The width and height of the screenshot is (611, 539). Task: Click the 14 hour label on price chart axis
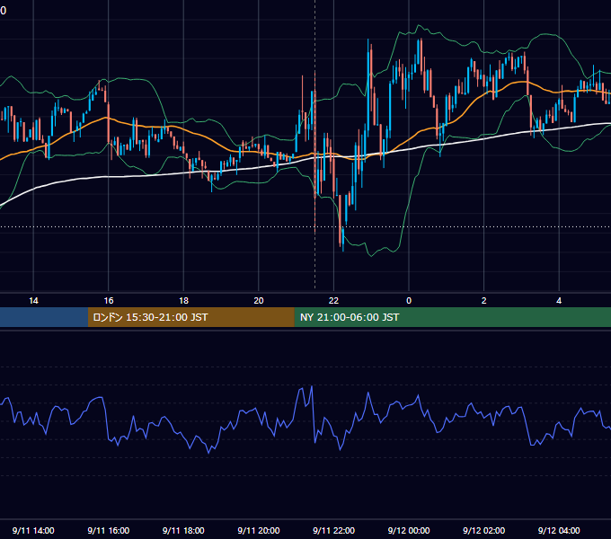click(33, 301)
